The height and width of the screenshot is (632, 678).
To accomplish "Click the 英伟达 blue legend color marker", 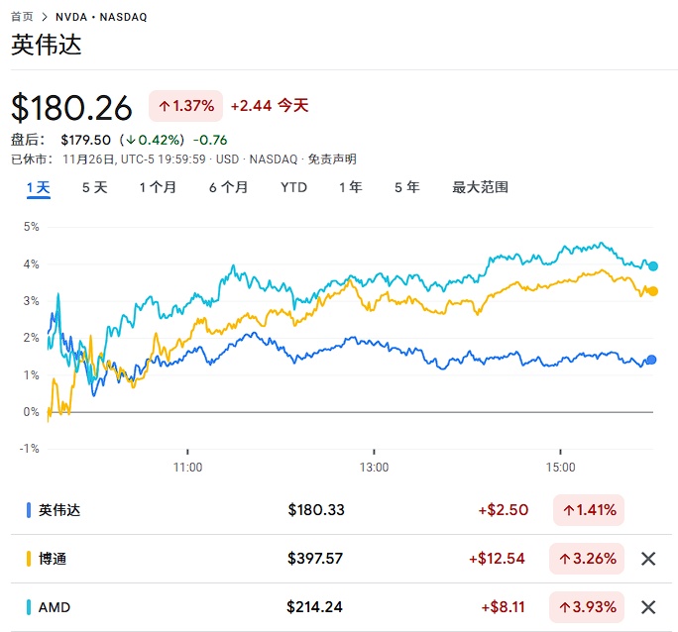I will [29, 510].
